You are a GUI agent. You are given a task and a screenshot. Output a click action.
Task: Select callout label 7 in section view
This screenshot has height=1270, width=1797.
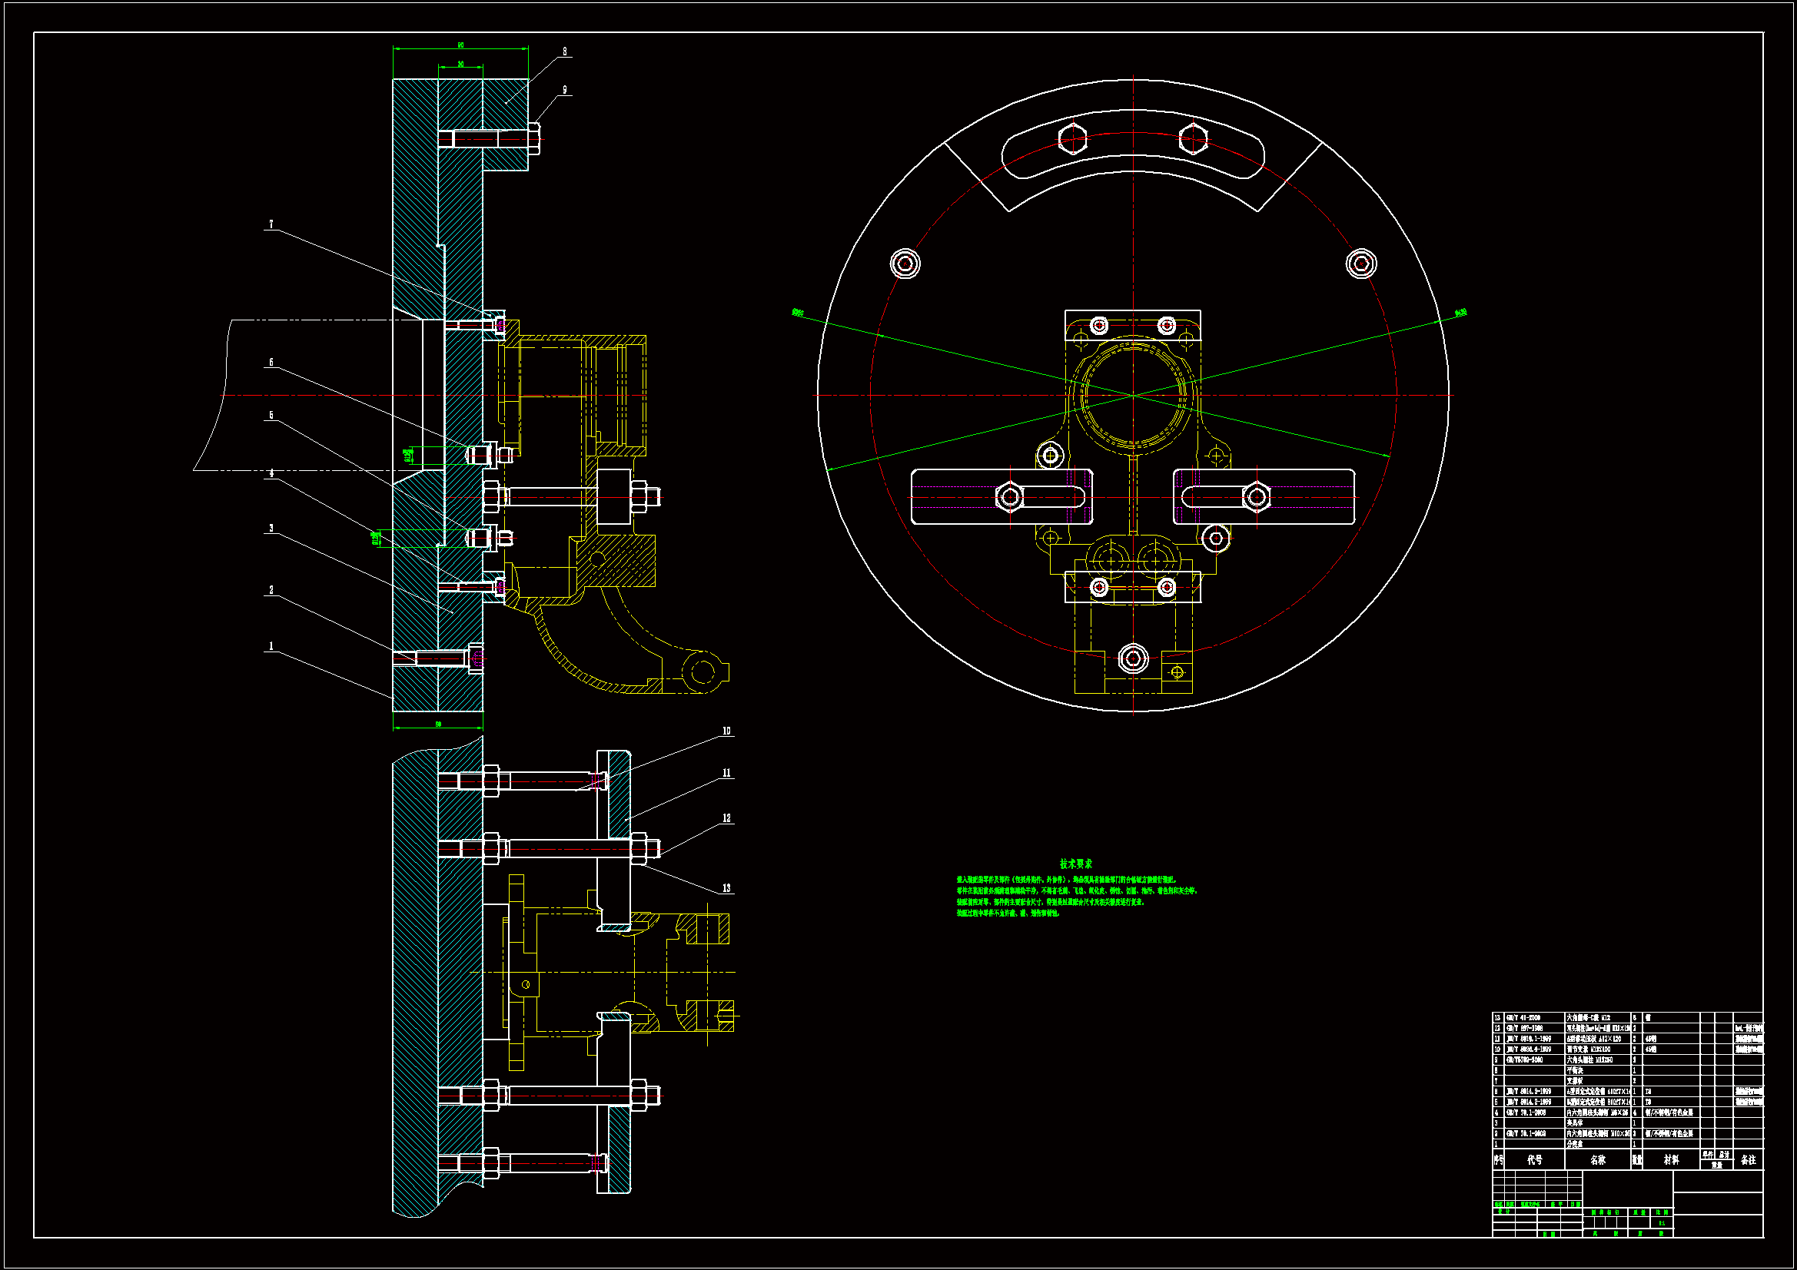(271, 224)
